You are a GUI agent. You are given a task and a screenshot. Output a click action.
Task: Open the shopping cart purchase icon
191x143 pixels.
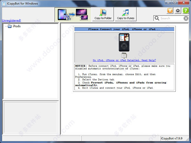pos(170,10)
